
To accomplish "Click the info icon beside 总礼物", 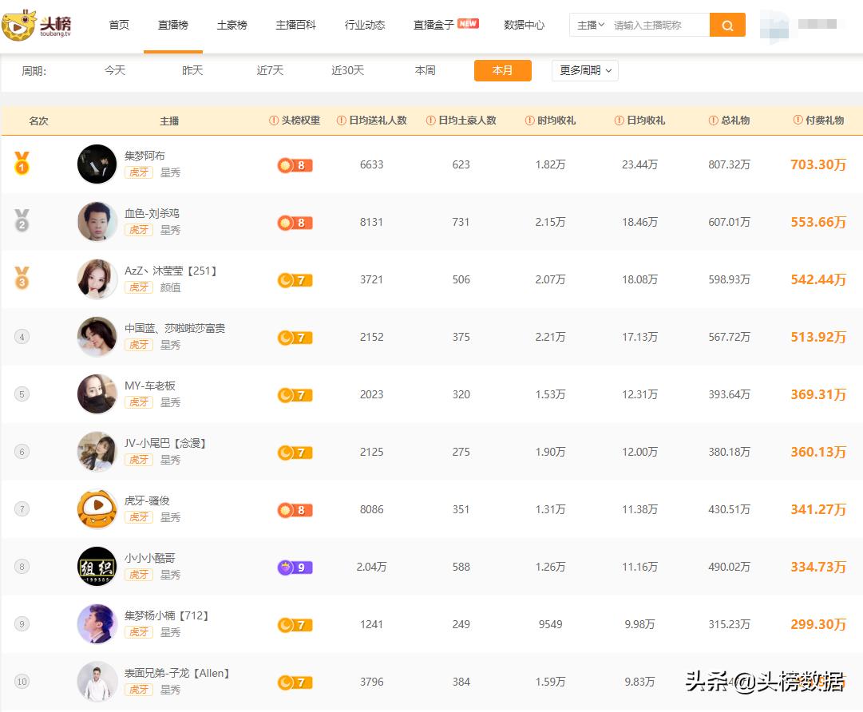I will tap(714, 121).
